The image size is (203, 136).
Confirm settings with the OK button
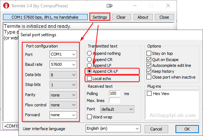(187, 129)
